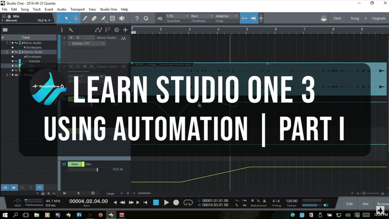Open the wrench track options icon

71,30
